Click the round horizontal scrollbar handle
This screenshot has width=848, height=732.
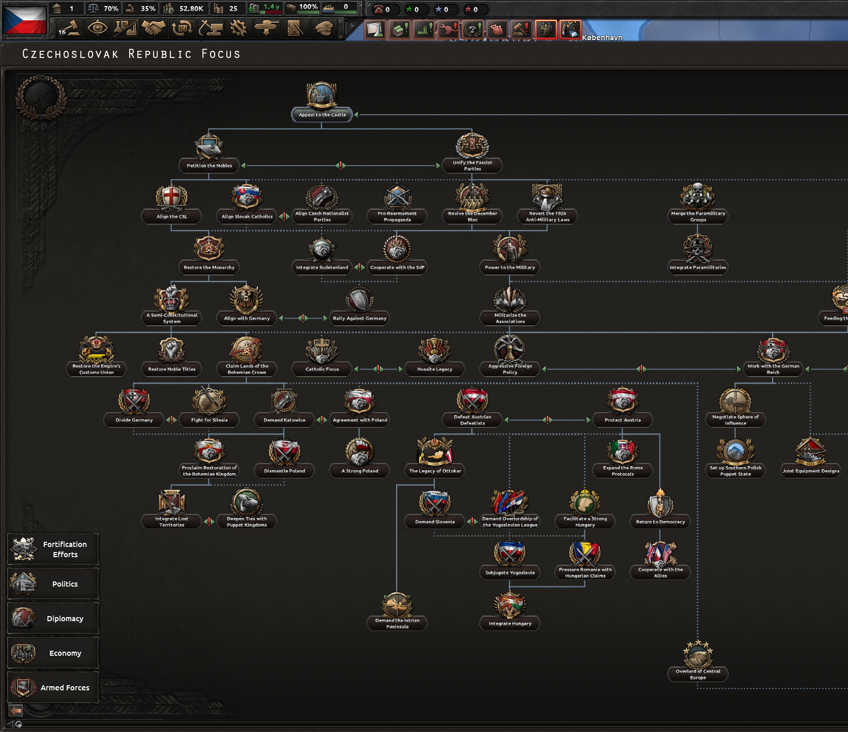(19, 724)
